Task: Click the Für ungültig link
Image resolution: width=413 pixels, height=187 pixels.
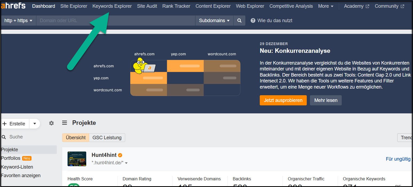Action: click(398, 159)
